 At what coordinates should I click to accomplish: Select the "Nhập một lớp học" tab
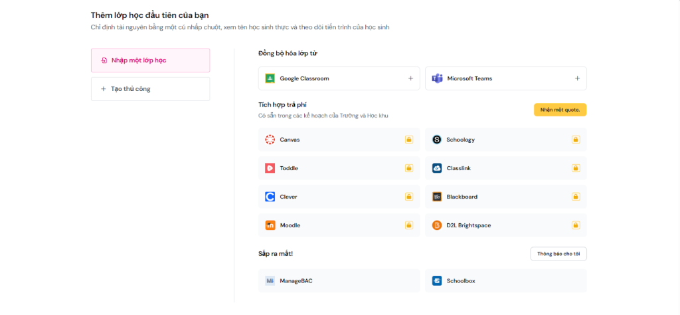tap(150, 60)
